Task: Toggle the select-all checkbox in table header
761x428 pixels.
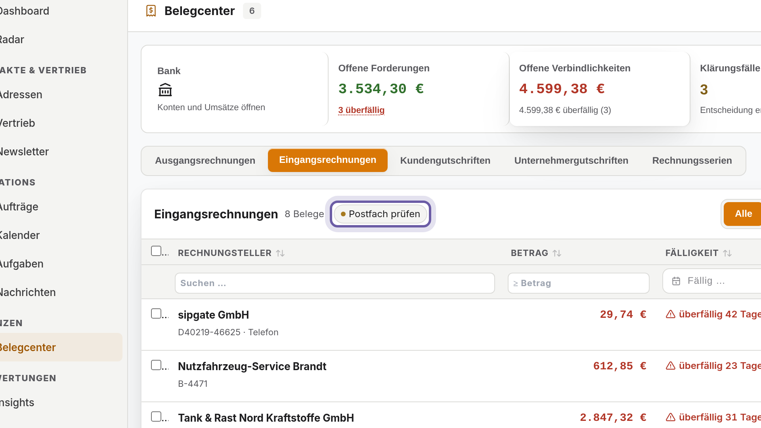Action: pos(156,251)
